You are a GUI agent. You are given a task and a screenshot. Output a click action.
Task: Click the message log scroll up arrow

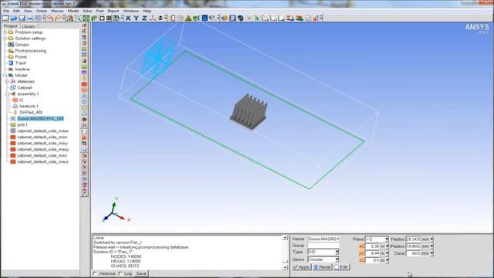point(285,238)
